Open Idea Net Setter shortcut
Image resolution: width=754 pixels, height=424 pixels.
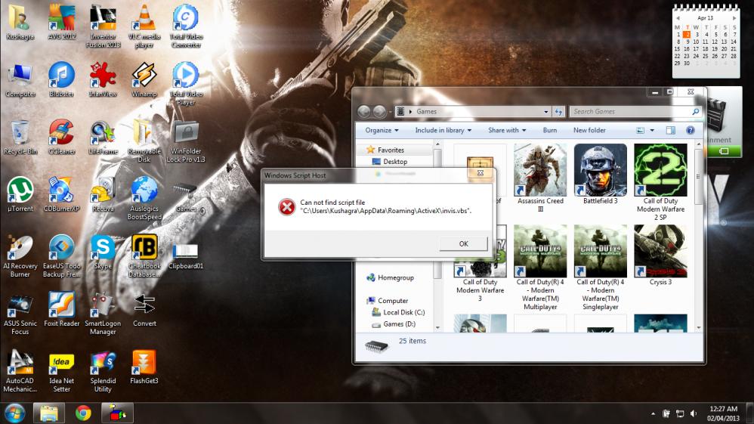[x=61, y=370]
